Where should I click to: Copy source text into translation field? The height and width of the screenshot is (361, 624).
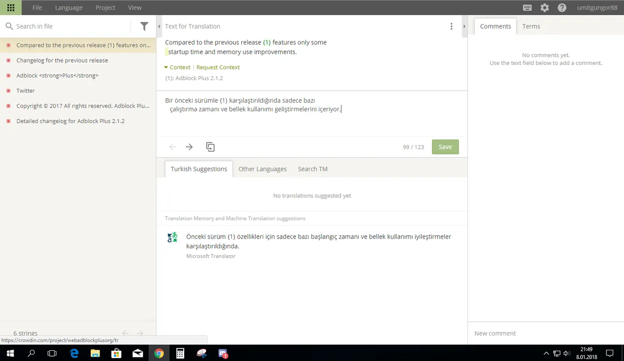pyautogui.click(x=210, y=147)
